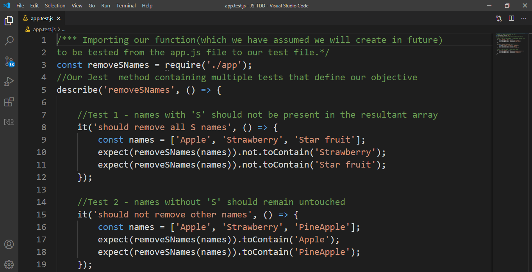This screenshot has height=272, width=532.
Task: Open the Search view in activity bar
Action: point(9,41)
